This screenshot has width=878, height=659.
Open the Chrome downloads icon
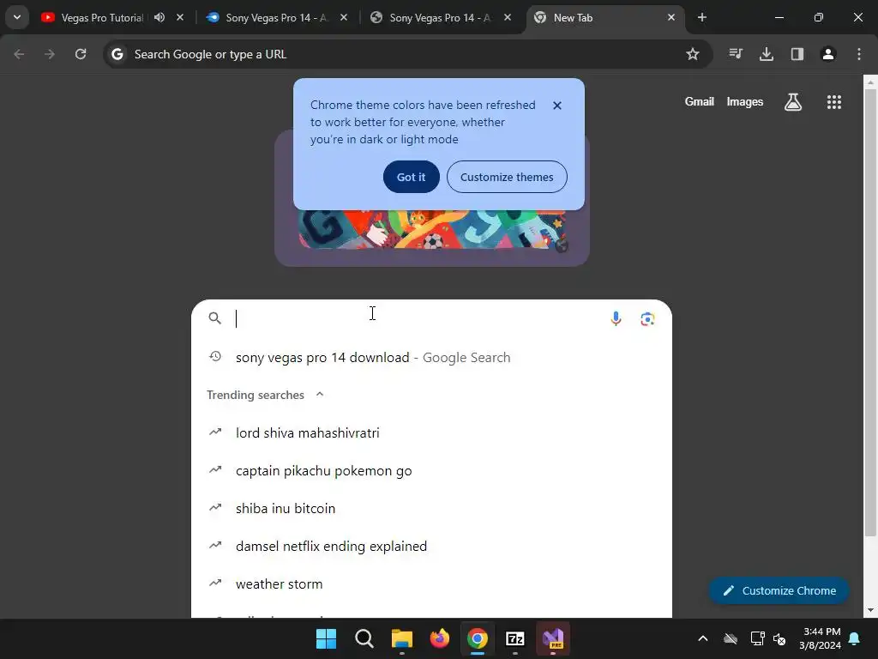[767, 54]
